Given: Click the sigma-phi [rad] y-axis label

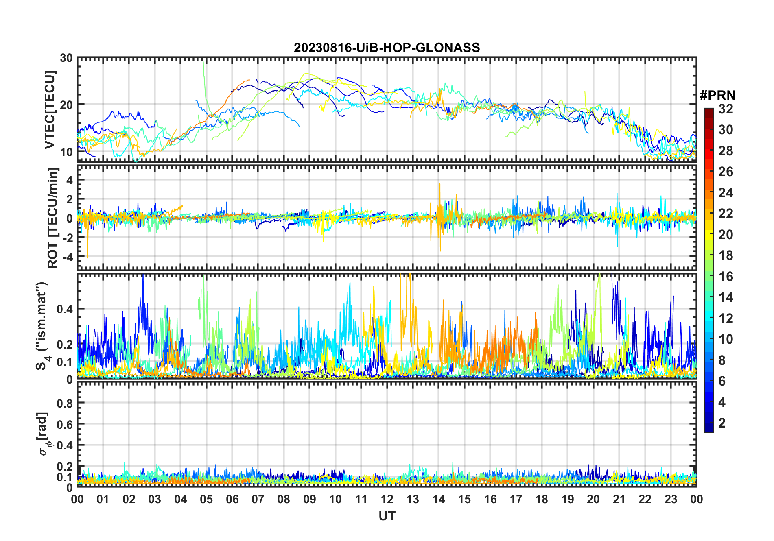Looking at the screenshot, I should (44, 434).
